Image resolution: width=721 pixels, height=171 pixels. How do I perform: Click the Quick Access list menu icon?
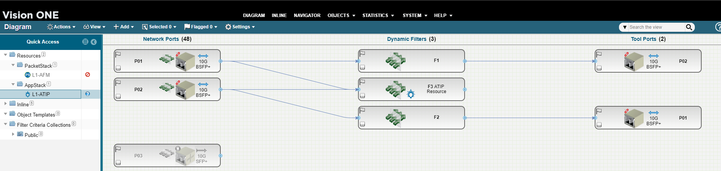tap(85, 42)
